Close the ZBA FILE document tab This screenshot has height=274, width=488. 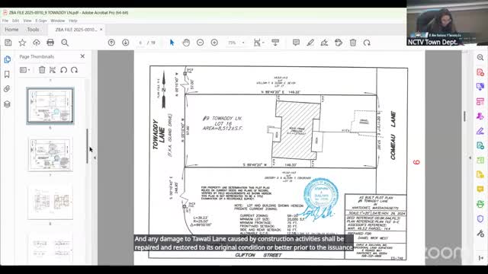click(101, 30)
